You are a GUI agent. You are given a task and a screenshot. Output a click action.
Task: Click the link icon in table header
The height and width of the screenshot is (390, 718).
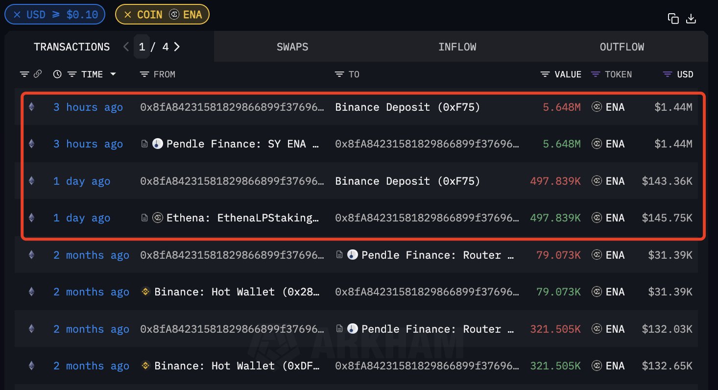[x=37, y=74]
